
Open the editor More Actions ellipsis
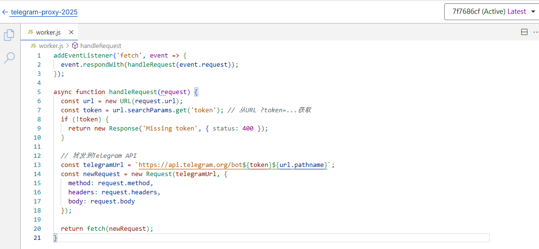coord(536,32)
